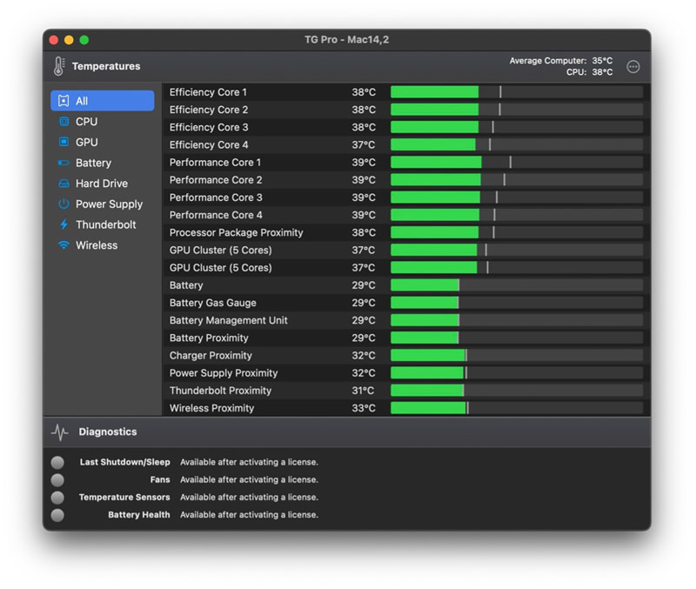This screenshot has width=696, height=589.
Task: Click the CPU chip icon in sidebar
Action: [x=64, y=121]
